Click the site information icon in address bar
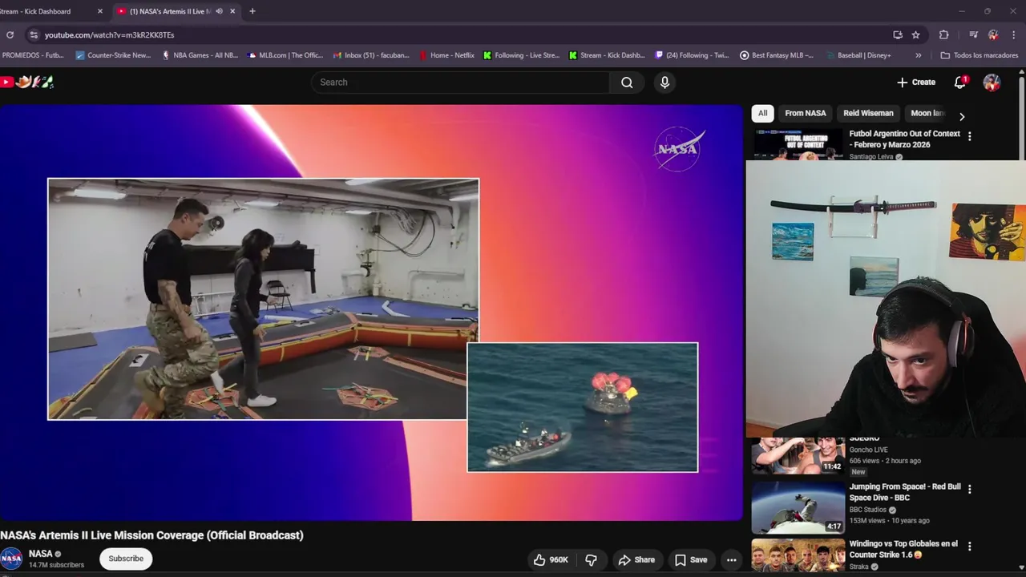The image size is (1026, 577). pyautogui.click(x=33, y=34)
